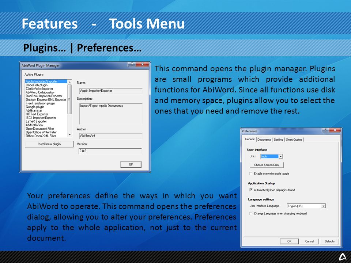Click the help button in Preferences title bar
351x263 pixels.
click(x=325, y=130)
